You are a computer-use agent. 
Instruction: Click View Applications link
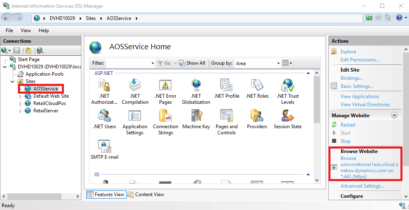tap(360, 96)
